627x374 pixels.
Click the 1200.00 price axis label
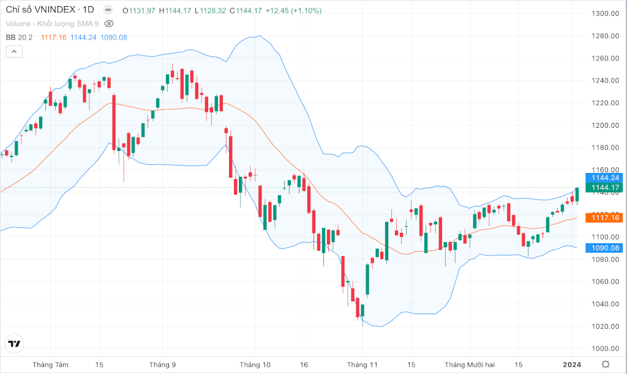click(x=605, y=125)
